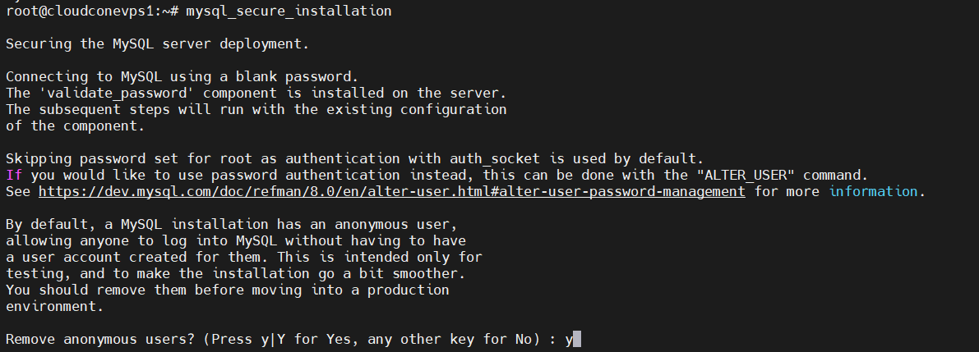979x352 pixels.
Task: Click the magenta 'If' keyword
Action: tap(14, 175)
